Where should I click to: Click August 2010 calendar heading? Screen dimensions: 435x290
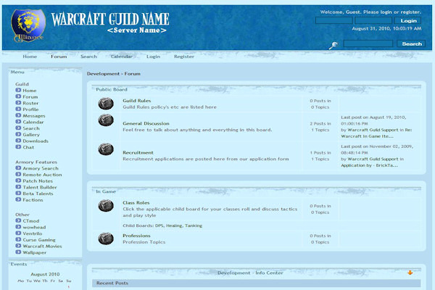coord(45,274)
